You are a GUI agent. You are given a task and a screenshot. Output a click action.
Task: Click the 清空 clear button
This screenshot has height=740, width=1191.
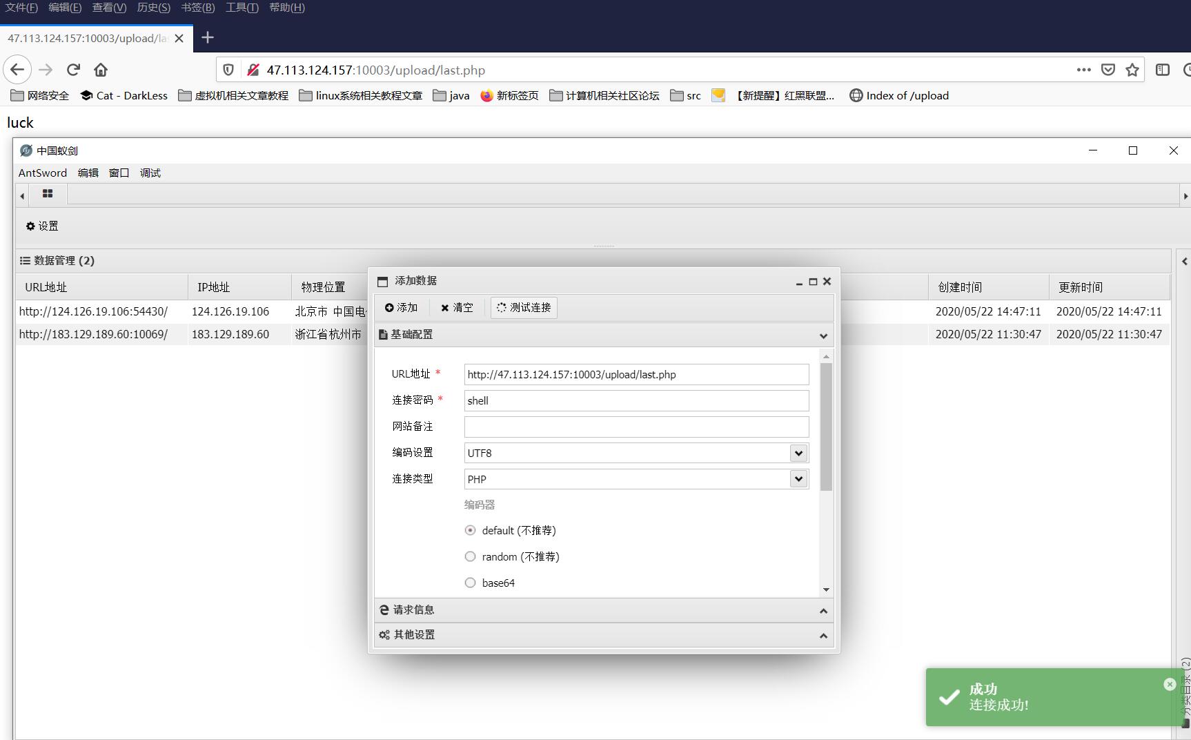(457, 307)
